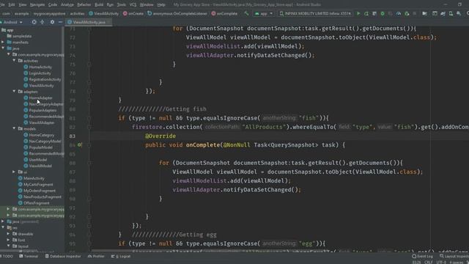Viewport: 469px width, 264px height.
Task: Click the project panel Select Opened File icon
Action: click(x=34, y=22)
